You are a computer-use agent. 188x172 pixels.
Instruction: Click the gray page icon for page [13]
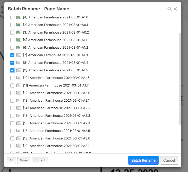tap(18, 100)
